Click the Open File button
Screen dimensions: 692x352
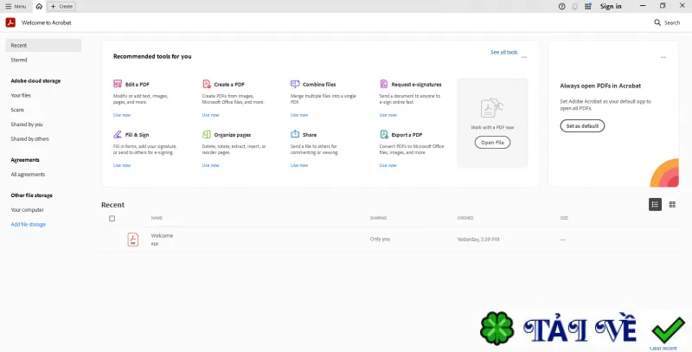tap(492, 143)
